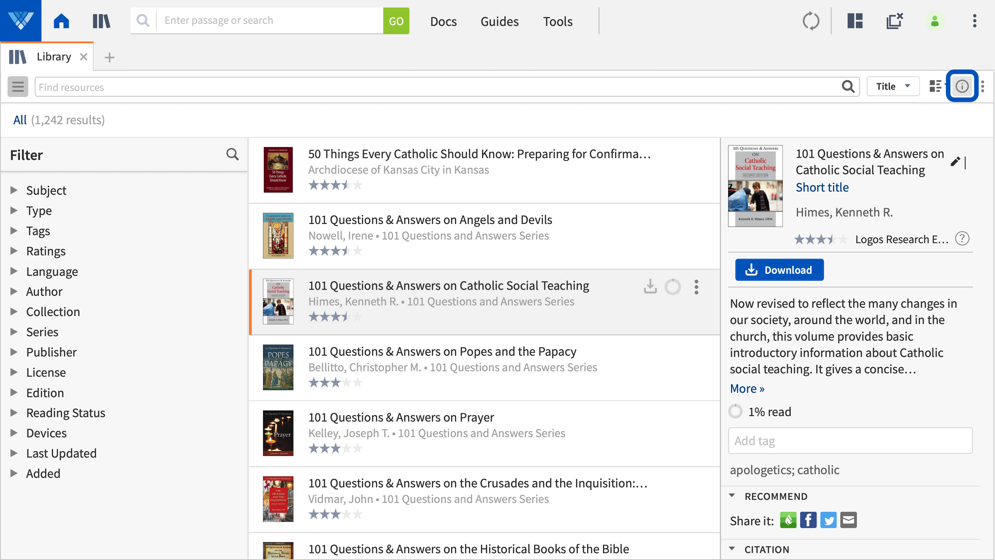The image size is (995, 560).
Task: Toggle the resource information panel
Action: pyautogui.click(x=962, y=86)
